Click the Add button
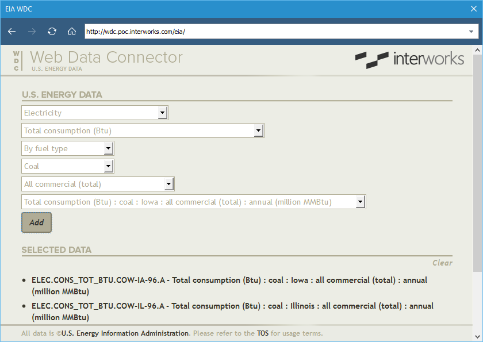 tap(36, 222)
